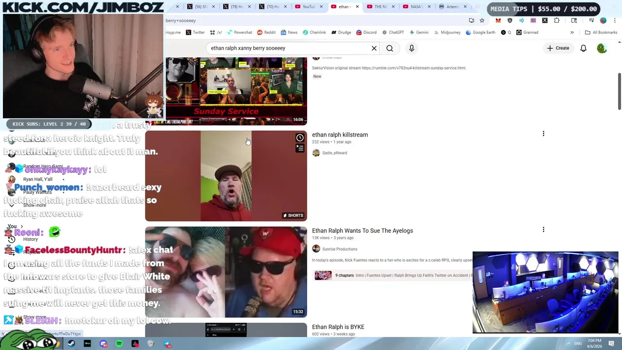Open more options for ethan ralph killstream video

pos(543,134)
